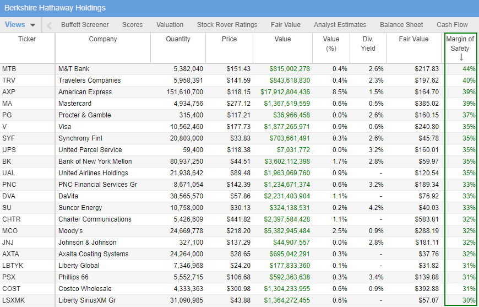Click the Suncor Energy company name
Image resolution: width=479 pixels, height=307 pixels.
coord(80,208)
